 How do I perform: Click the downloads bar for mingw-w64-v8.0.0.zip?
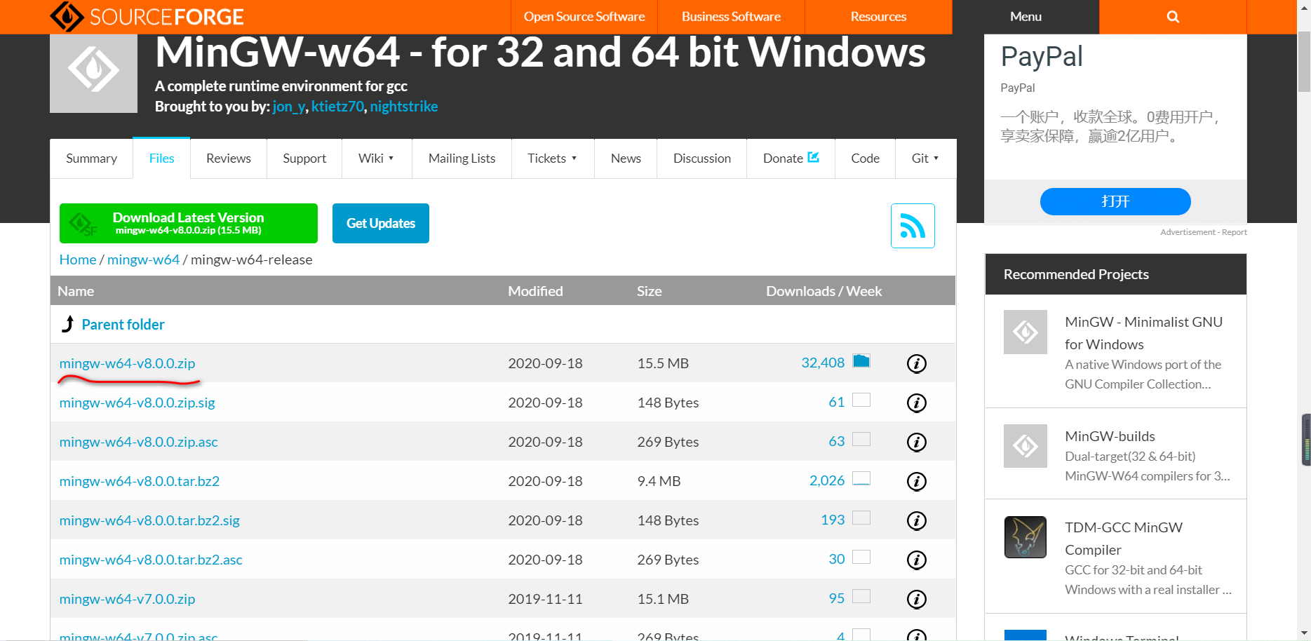(x=861, y=360)
